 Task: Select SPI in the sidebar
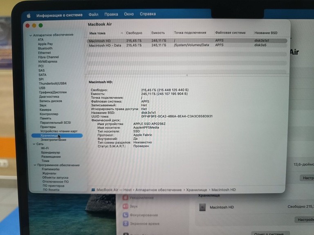click(41, 79)
